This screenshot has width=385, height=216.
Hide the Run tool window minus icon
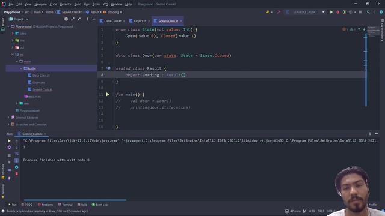tap(377, 134)
